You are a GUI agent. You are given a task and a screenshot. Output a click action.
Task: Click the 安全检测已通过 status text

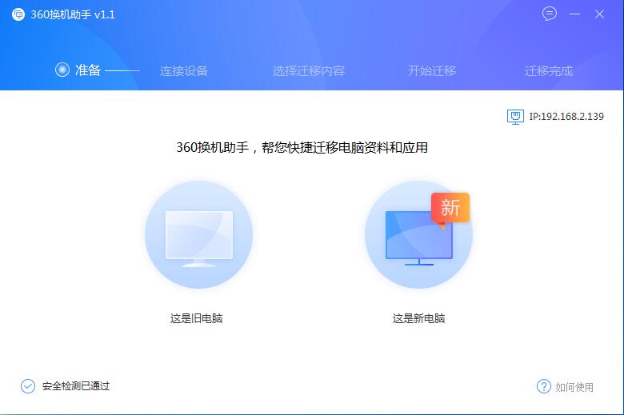point(76,386)
